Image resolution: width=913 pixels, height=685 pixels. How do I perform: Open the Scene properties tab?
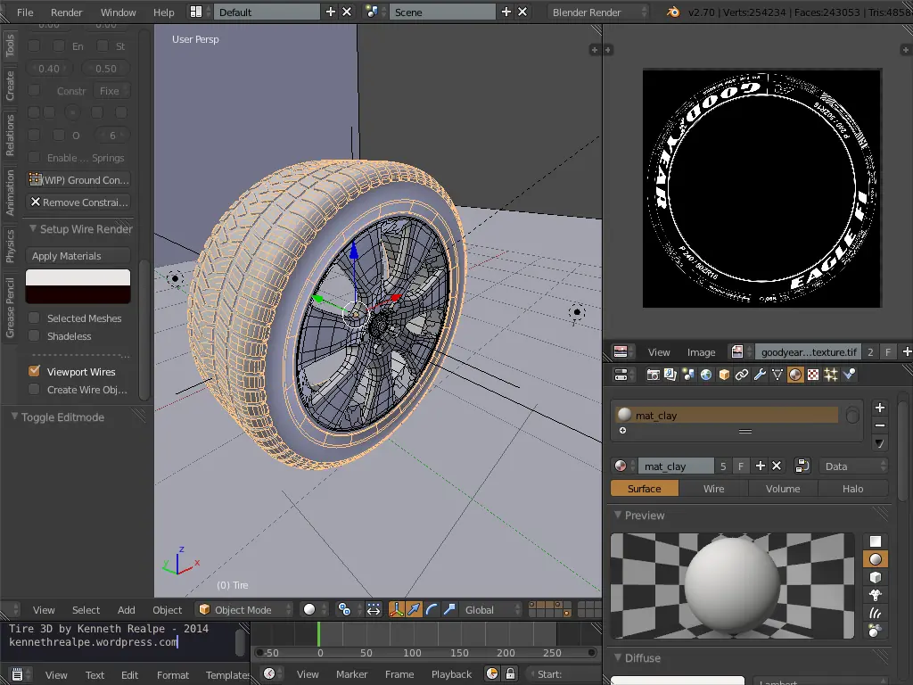tap(688, 375)
